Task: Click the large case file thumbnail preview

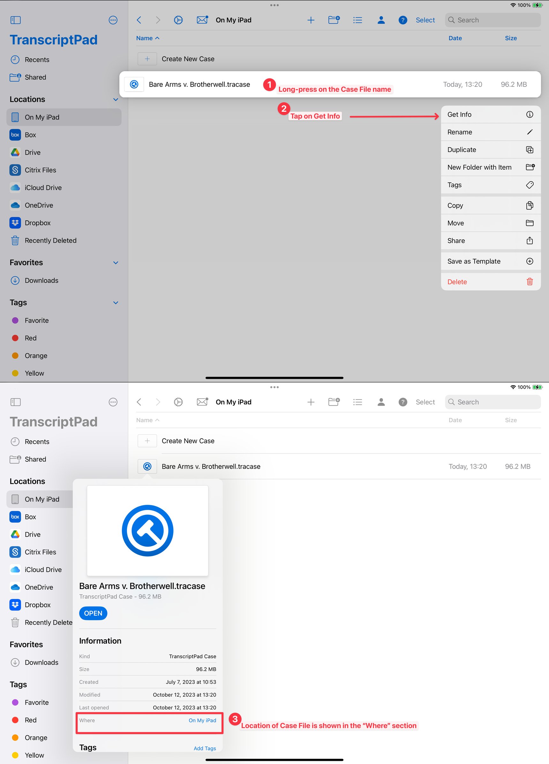Action: pos(147,531)
